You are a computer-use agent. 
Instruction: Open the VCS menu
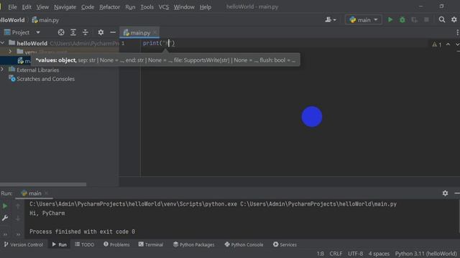click(x=164, y=6)
